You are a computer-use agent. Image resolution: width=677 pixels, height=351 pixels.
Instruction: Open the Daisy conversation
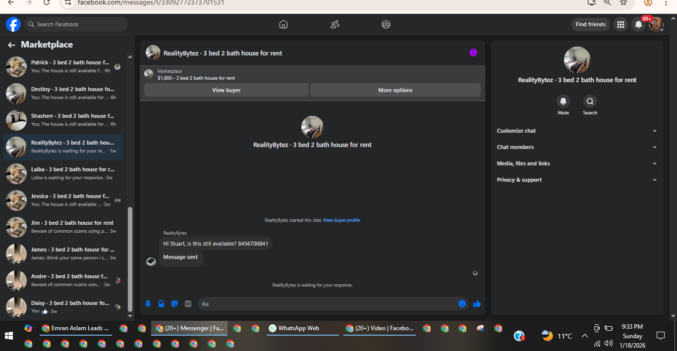[63, 307]
